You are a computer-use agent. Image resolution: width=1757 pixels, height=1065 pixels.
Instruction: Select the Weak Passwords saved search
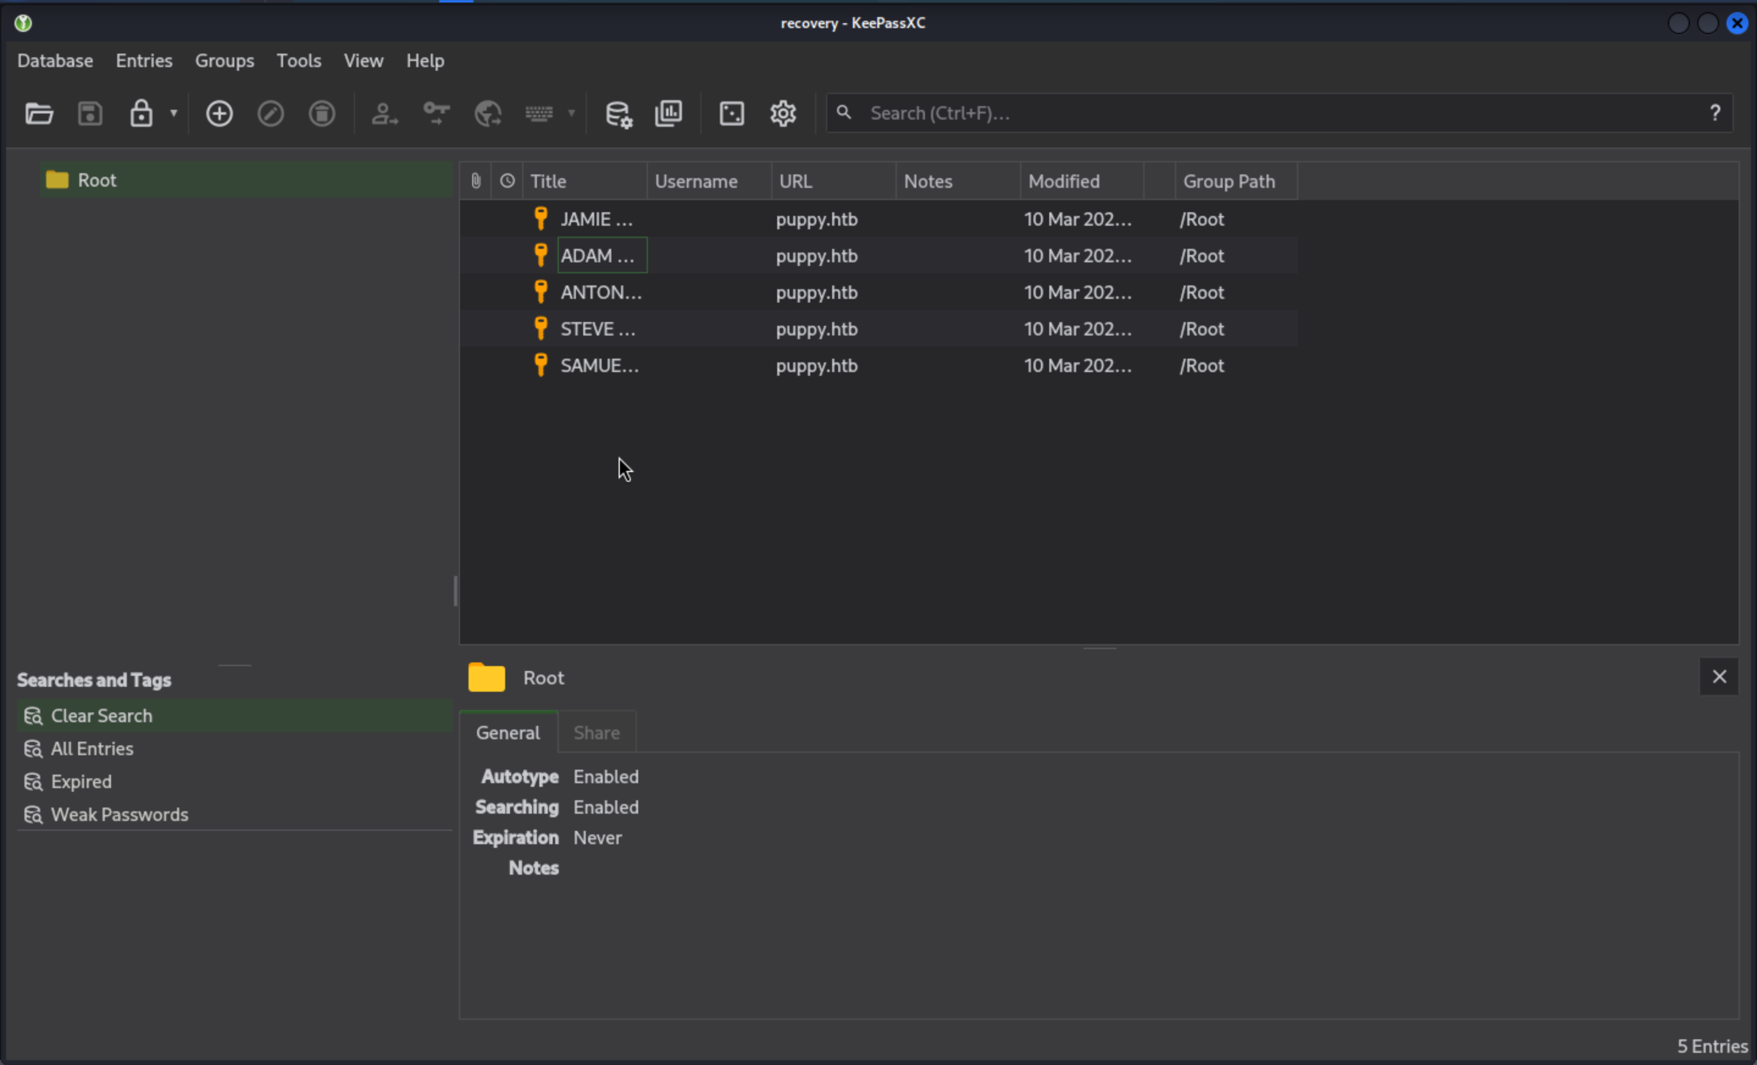[119, 815]
